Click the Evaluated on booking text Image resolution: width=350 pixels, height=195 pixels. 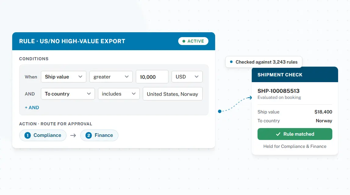(x=279, y=97)
